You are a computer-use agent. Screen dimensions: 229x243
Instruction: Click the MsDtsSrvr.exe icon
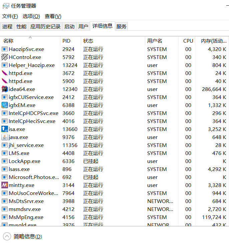pyautogui.click(x=4, y=201)
